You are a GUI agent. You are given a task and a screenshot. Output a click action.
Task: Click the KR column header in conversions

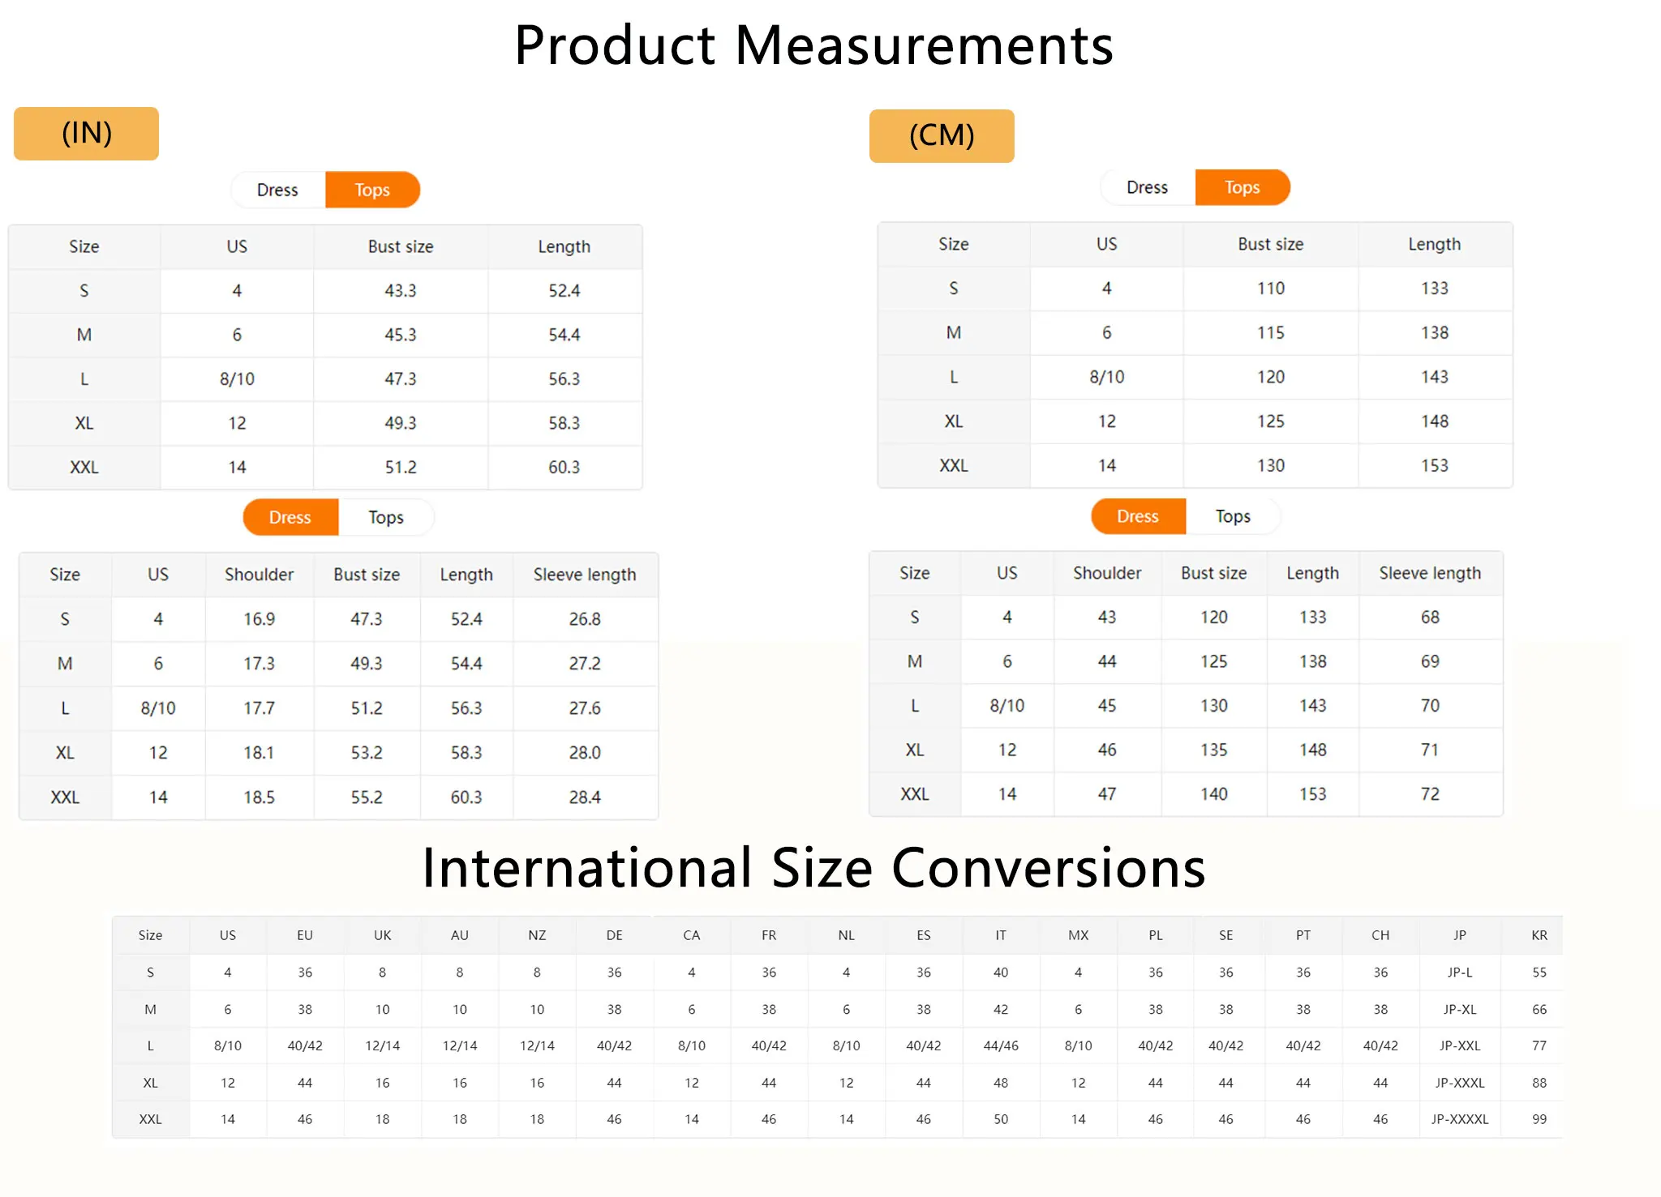point(1539,935)
